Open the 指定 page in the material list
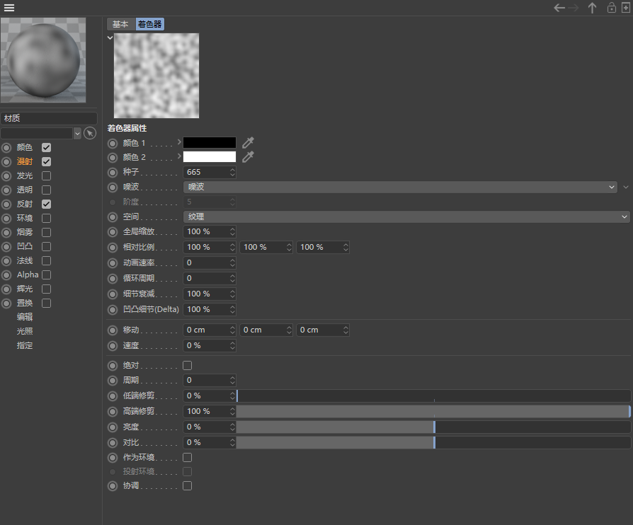This screenshot has height=525, width=633. coord(25,345)
